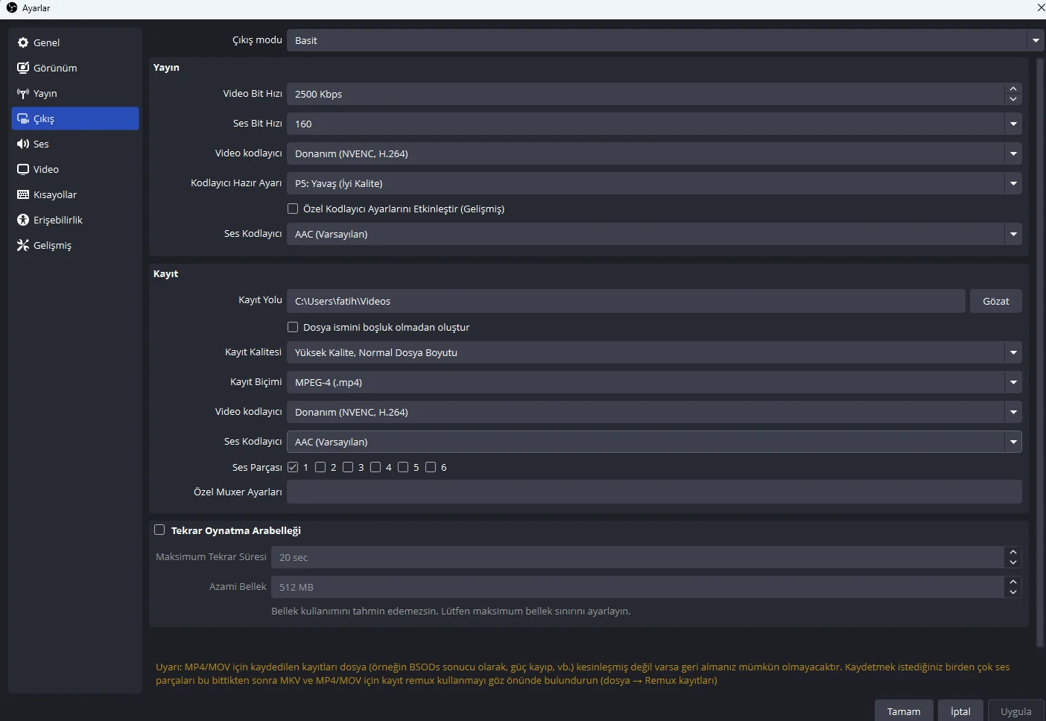
Task: Click the Kısayollar keyboard icon
Action: pos(23,194)
